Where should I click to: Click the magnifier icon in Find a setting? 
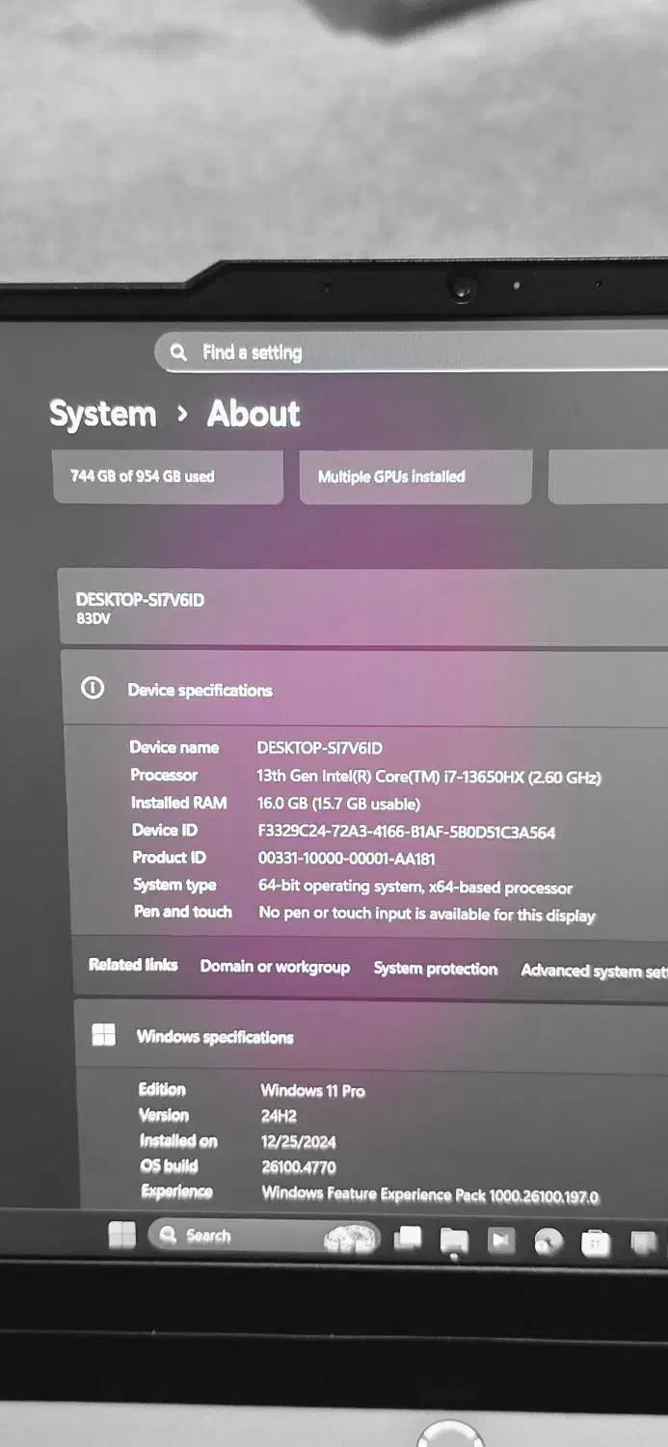coord(178,352)
